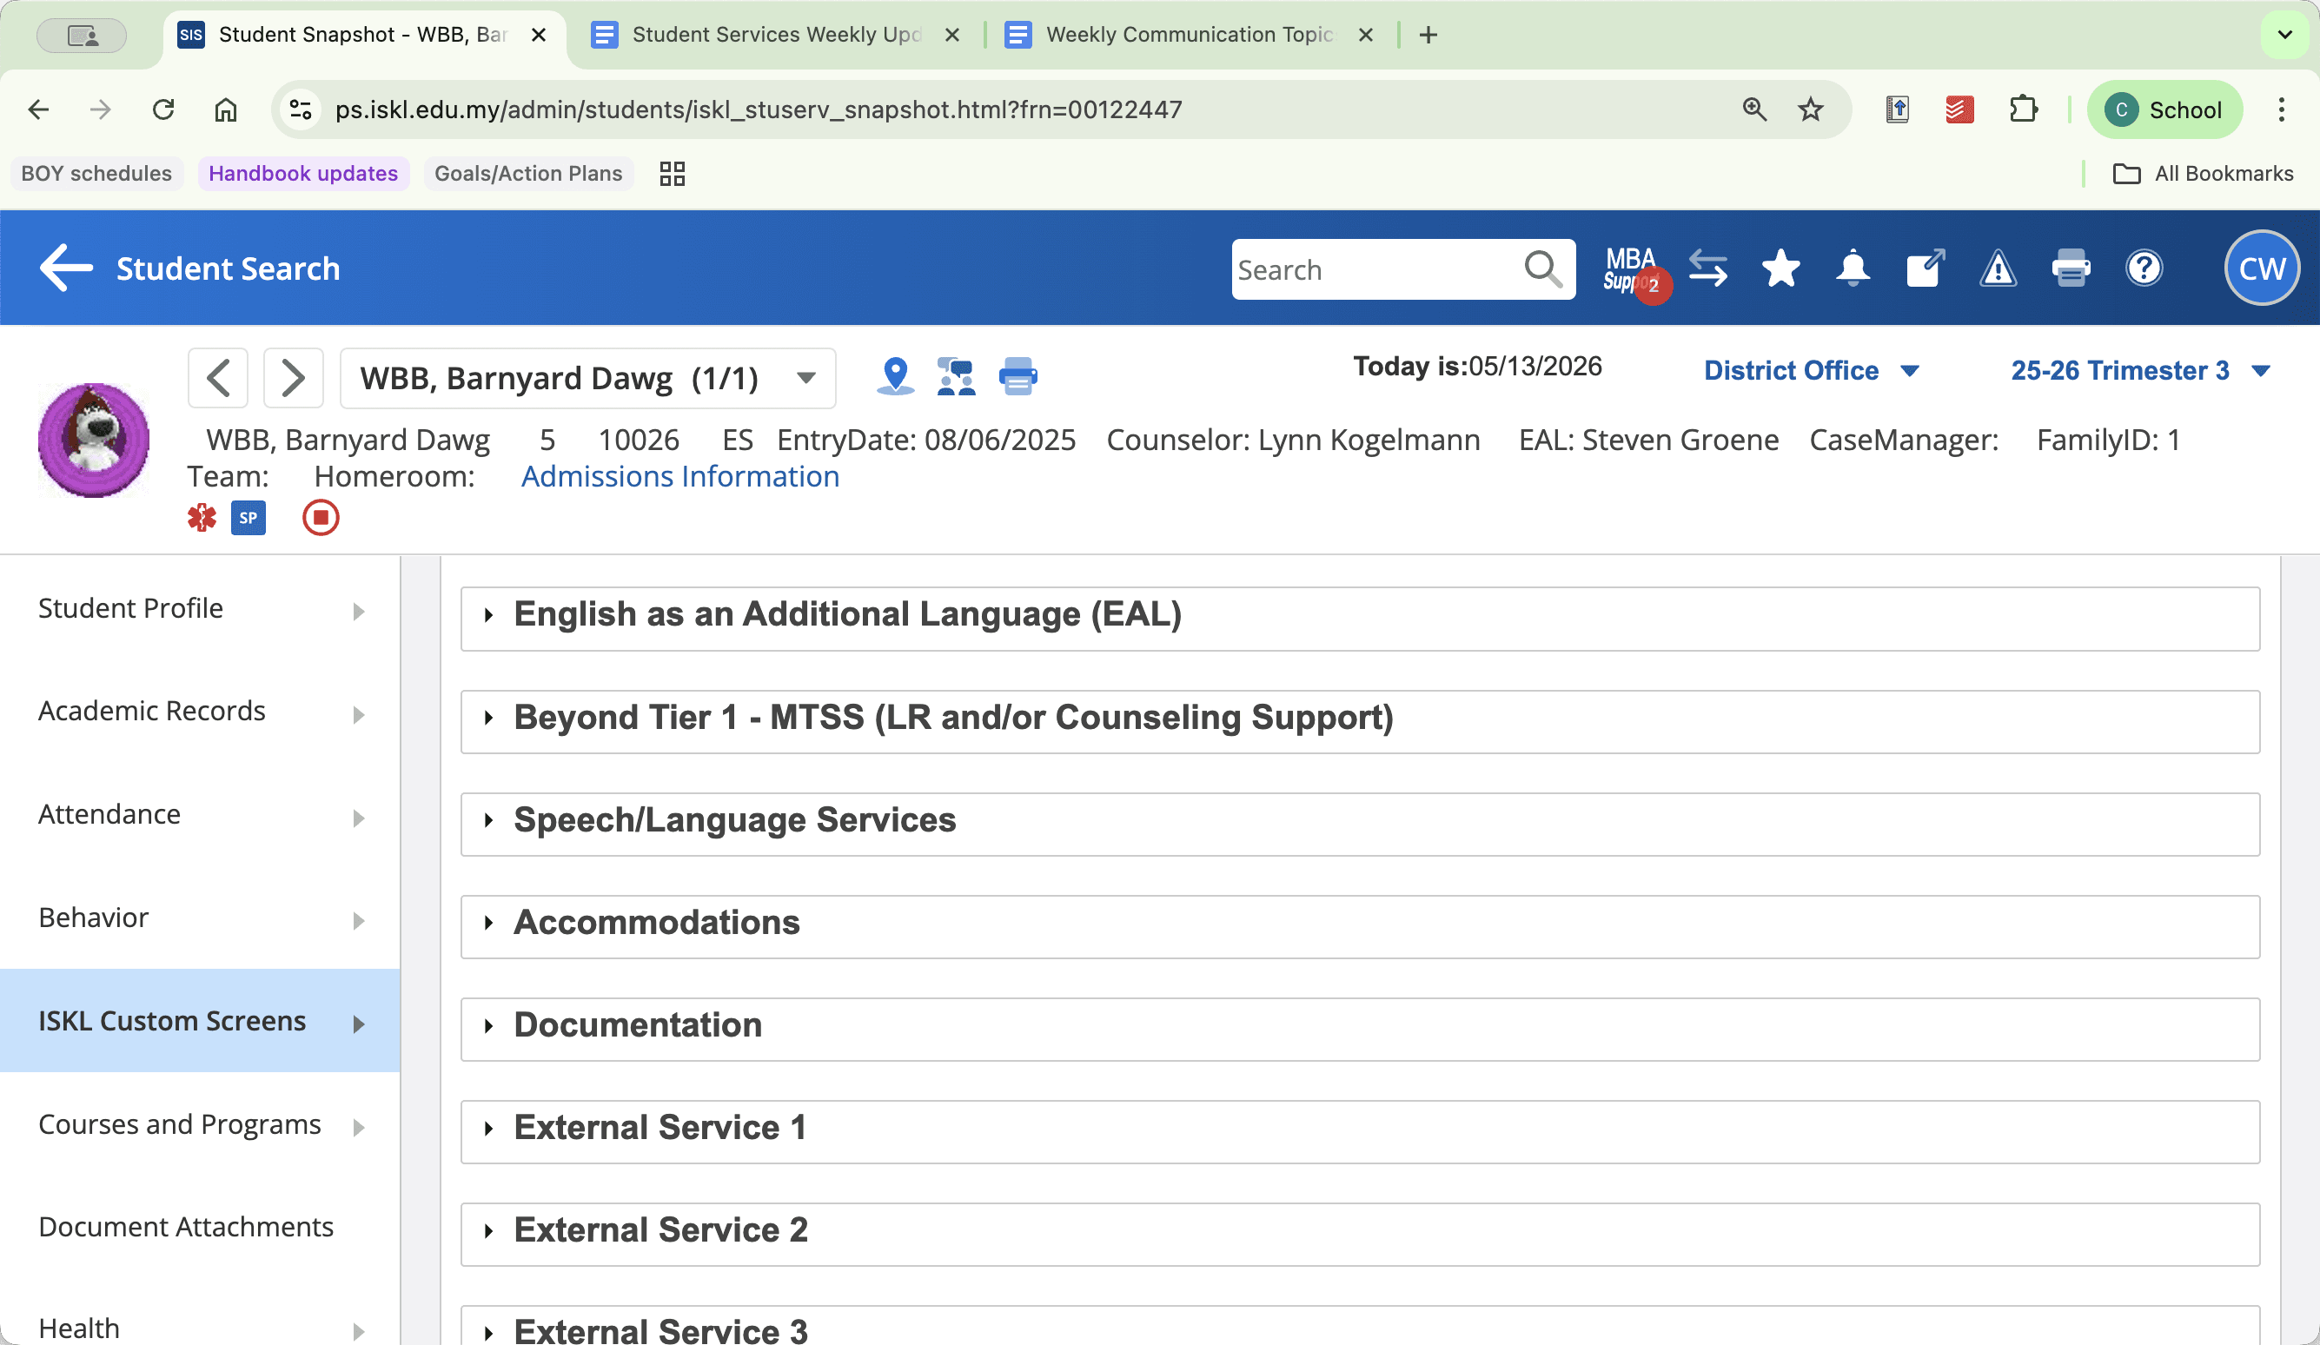Screen dimensions: 2320x1345
Task: Expand the Documentation section
Action: 1360,1029
